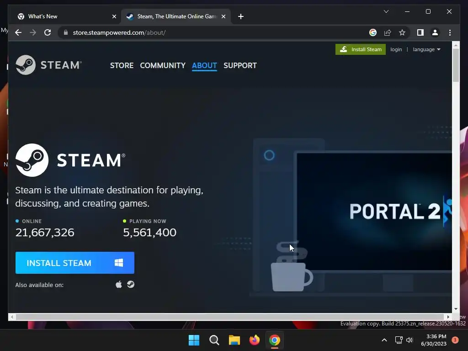The width and height of the screenshot is (468, 351).
Task: Click Chrome icon in taskbar
Action: pos(275,340)
